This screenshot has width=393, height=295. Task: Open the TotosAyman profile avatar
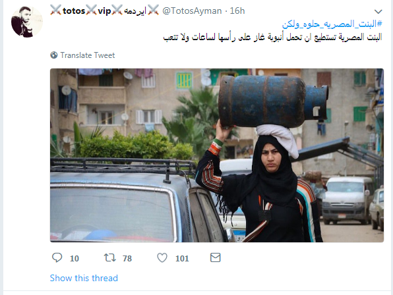[27, 22]
